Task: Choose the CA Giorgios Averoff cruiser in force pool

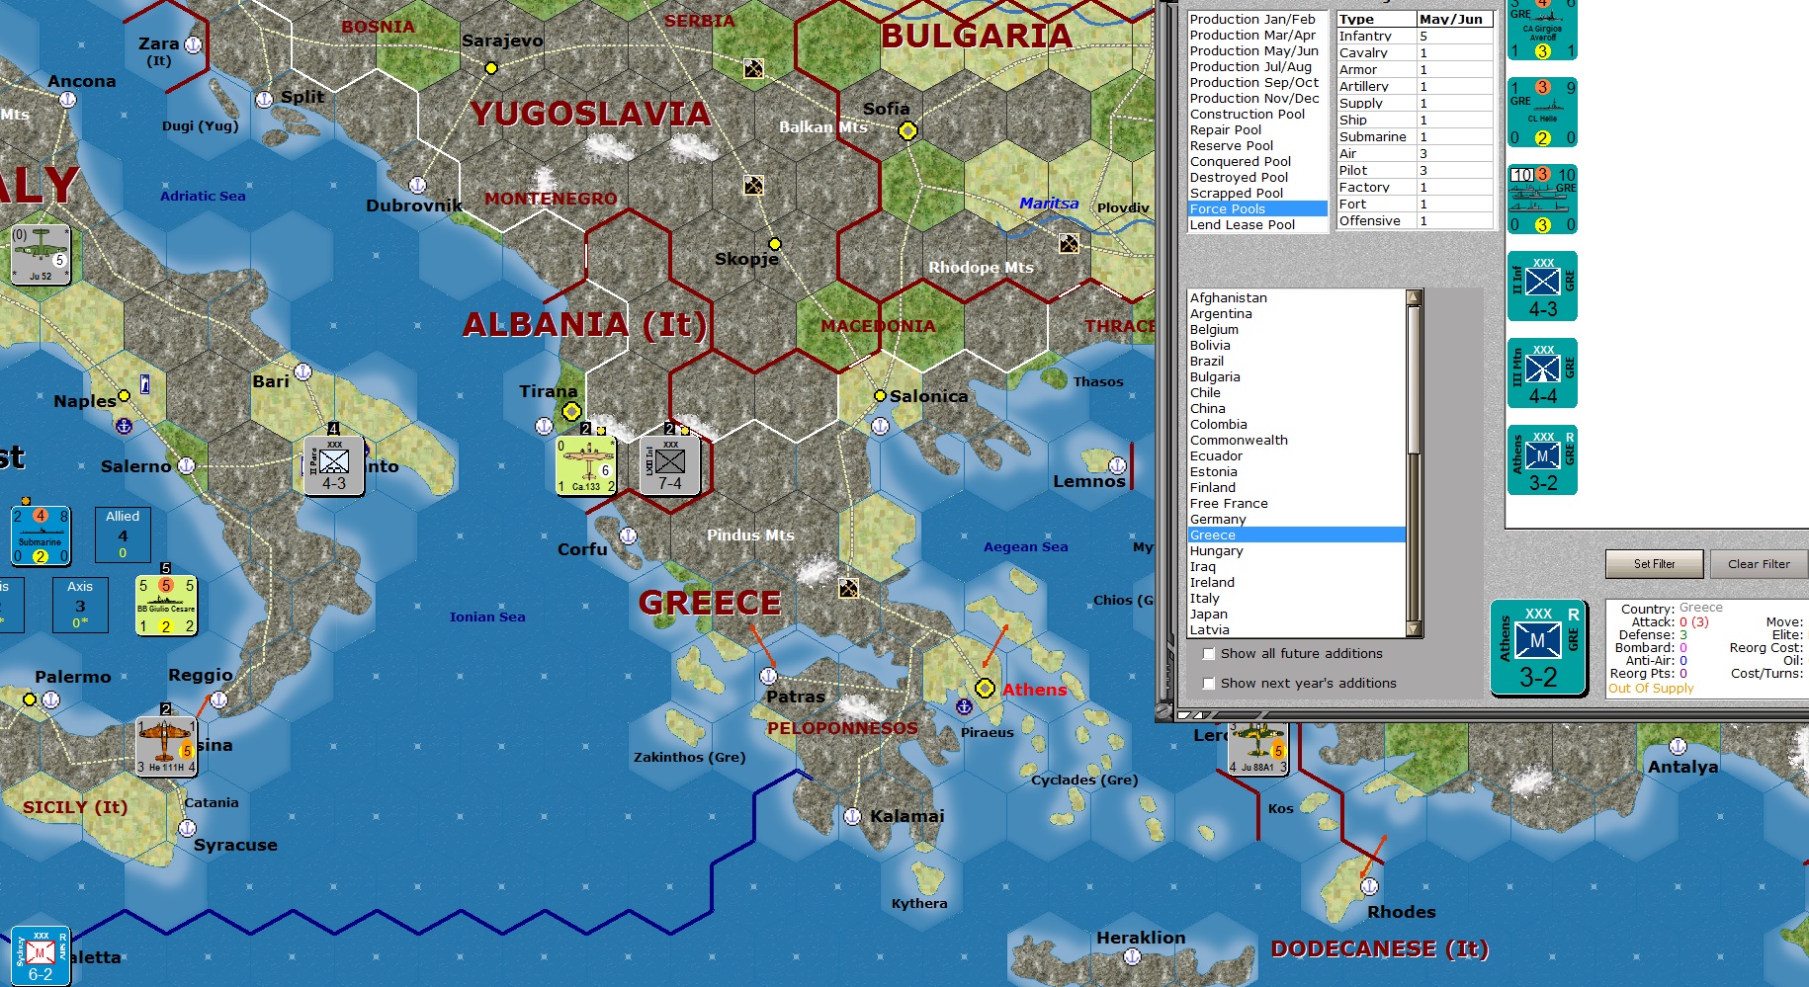Action: tap(1542, 30)
